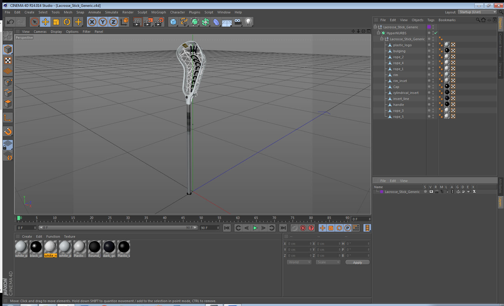Play the animation forward
504x306 pixels.
click(255, 228)
